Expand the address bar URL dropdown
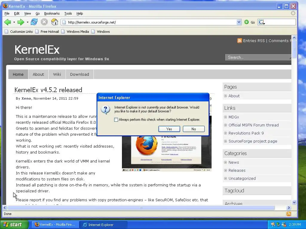The height and width of the screenshot is (229, 306). (239, 22)
